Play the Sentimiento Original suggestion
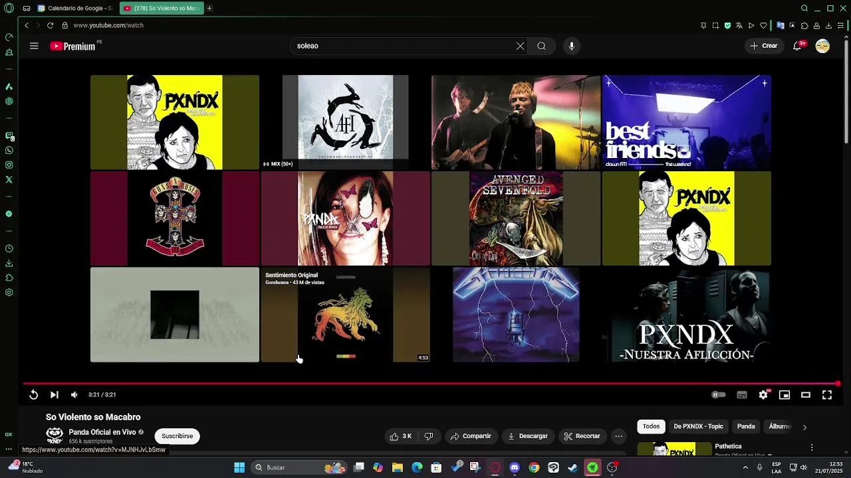 click(345, 315)
